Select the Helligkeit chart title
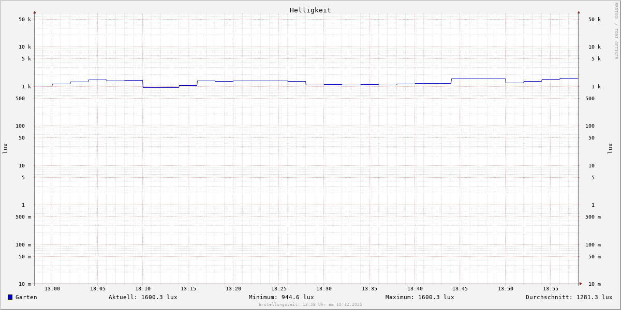 [310, 10]
